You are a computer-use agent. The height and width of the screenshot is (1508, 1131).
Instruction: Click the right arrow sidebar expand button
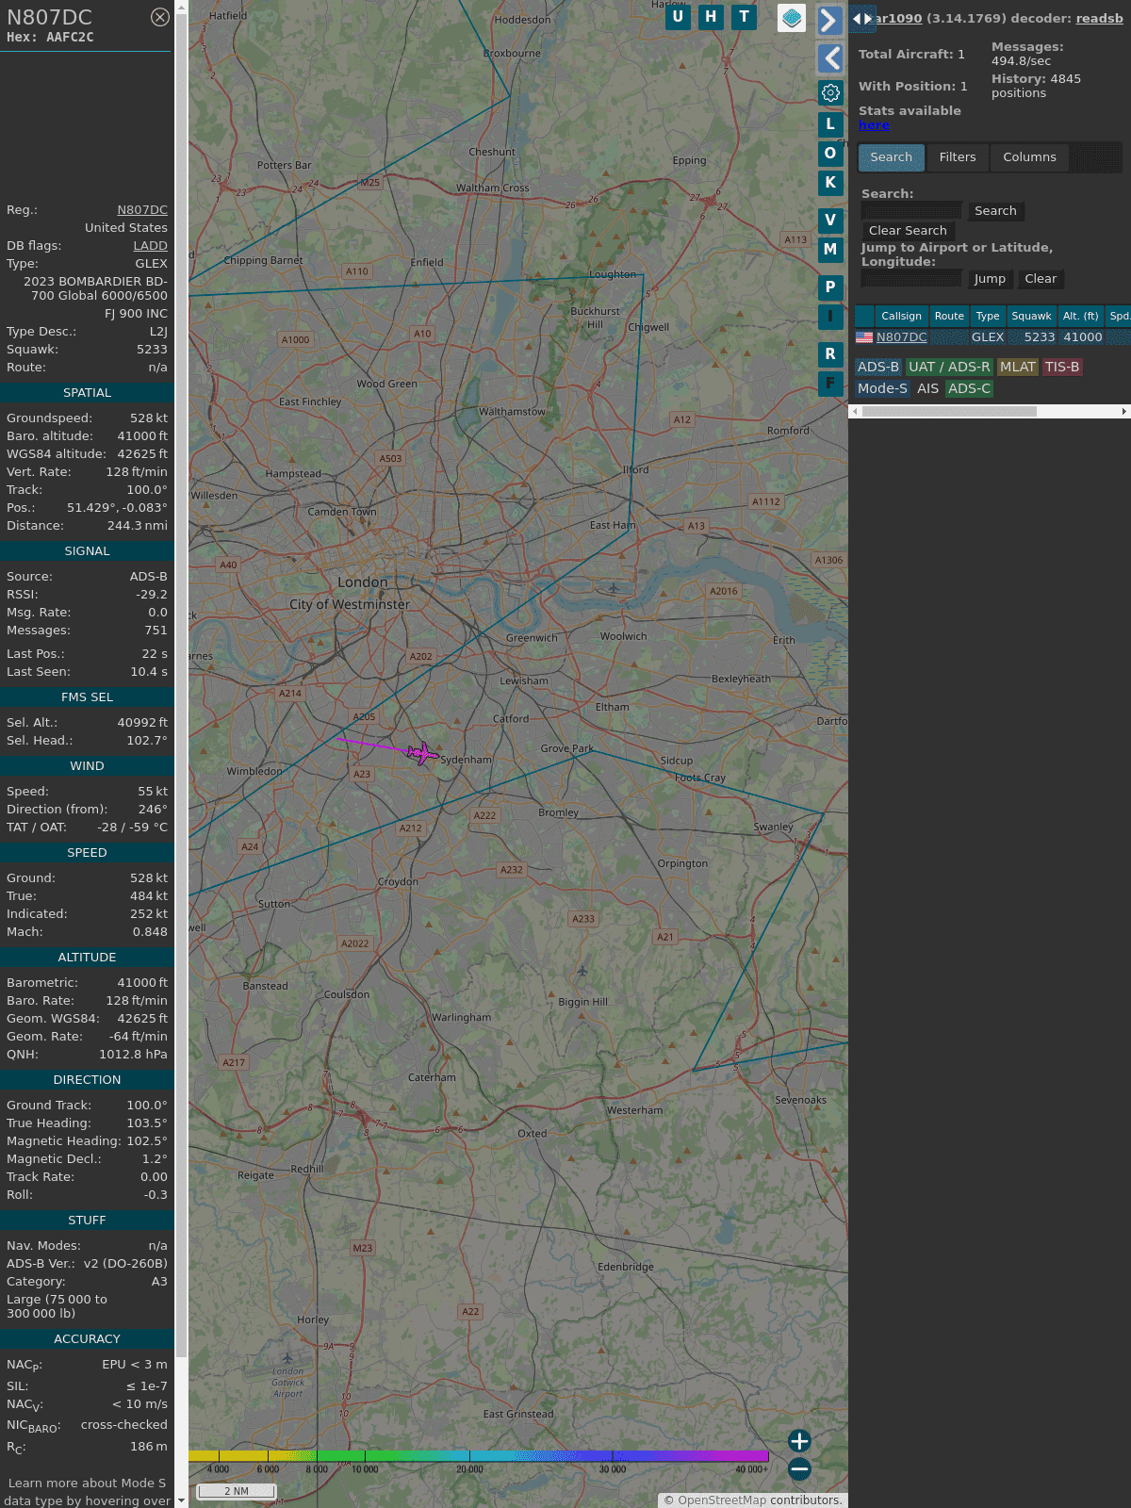(x=829, y=21)
